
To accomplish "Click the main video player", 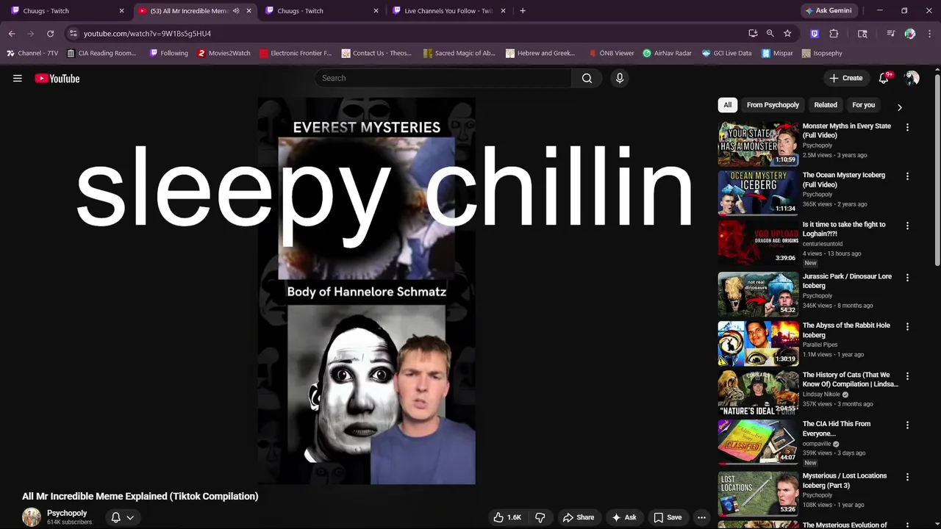I will point(366,292).
